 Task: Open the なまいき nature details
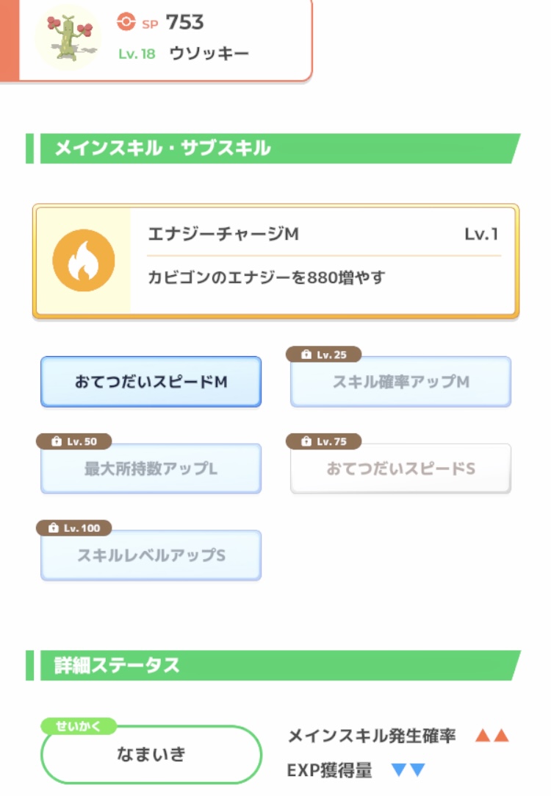[x=151, y=754]
